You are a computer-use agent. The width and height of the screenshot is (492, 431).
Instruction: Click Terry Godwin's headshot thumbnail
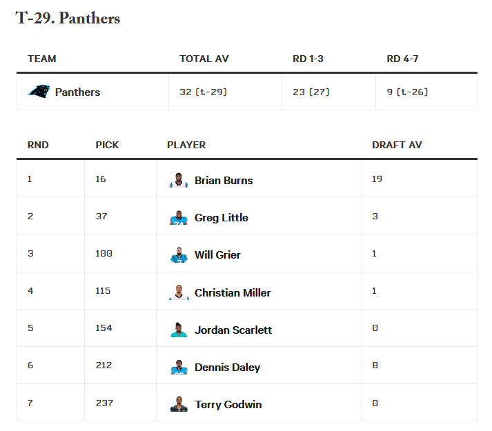(x=179, y=405)
